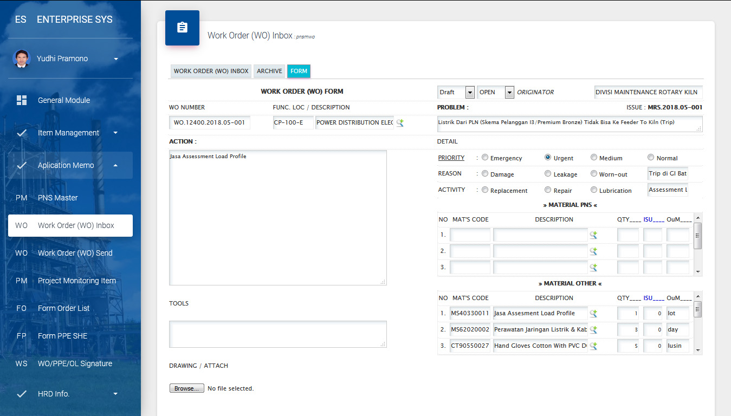
Task: Open material lookup for Material PNS row 3
Action: (593, 268)
